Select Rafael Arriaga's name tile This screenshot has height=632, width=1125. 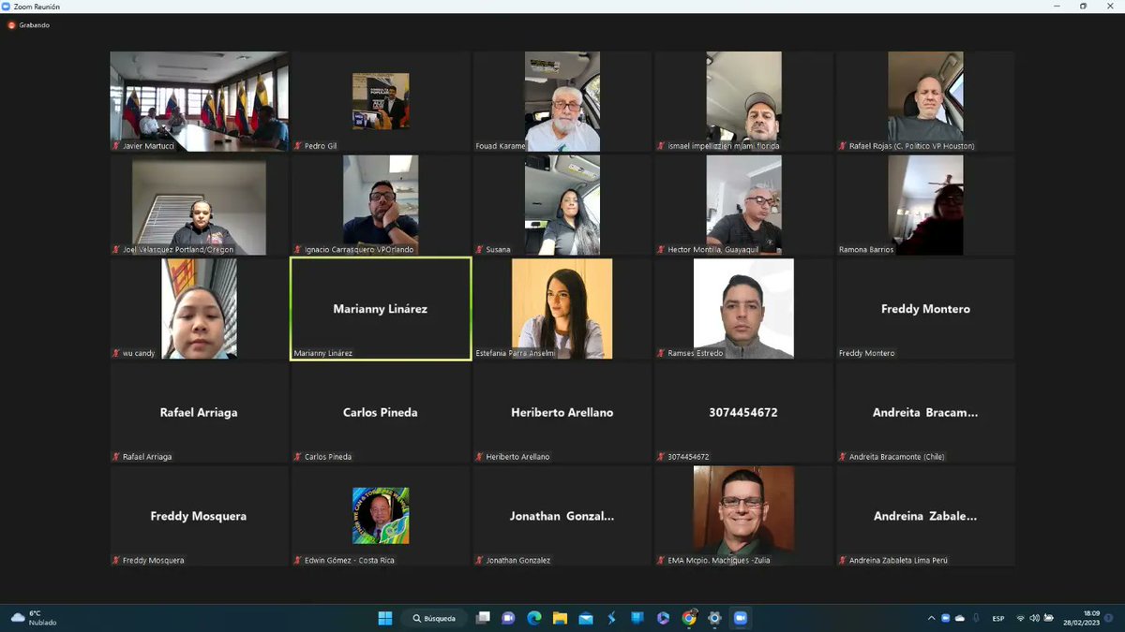click(x=199, y=413)
